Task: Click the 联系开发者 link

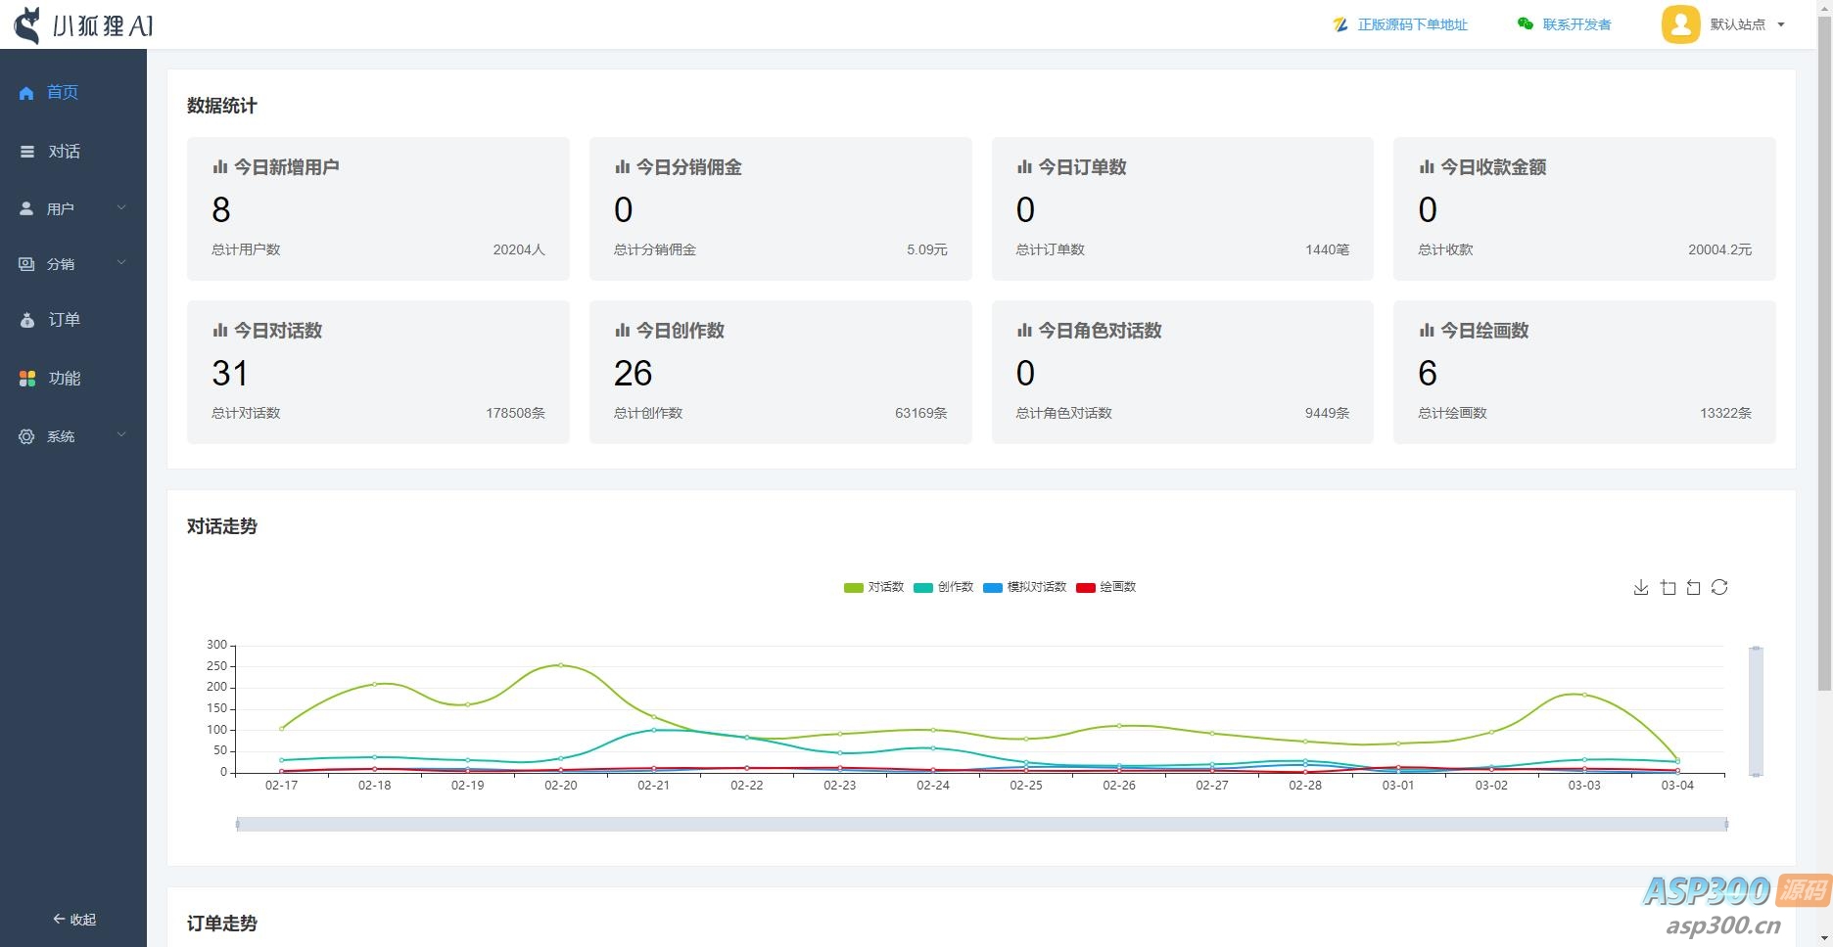Action: [1575, 24]
